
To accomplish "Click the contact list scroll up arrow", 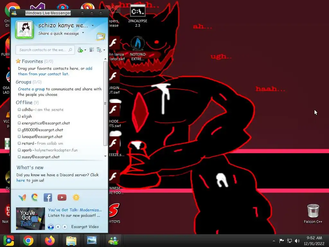I will pos(105,59).
